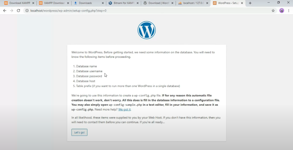Click the WordPress favicon on Download tab

(145, 3)
